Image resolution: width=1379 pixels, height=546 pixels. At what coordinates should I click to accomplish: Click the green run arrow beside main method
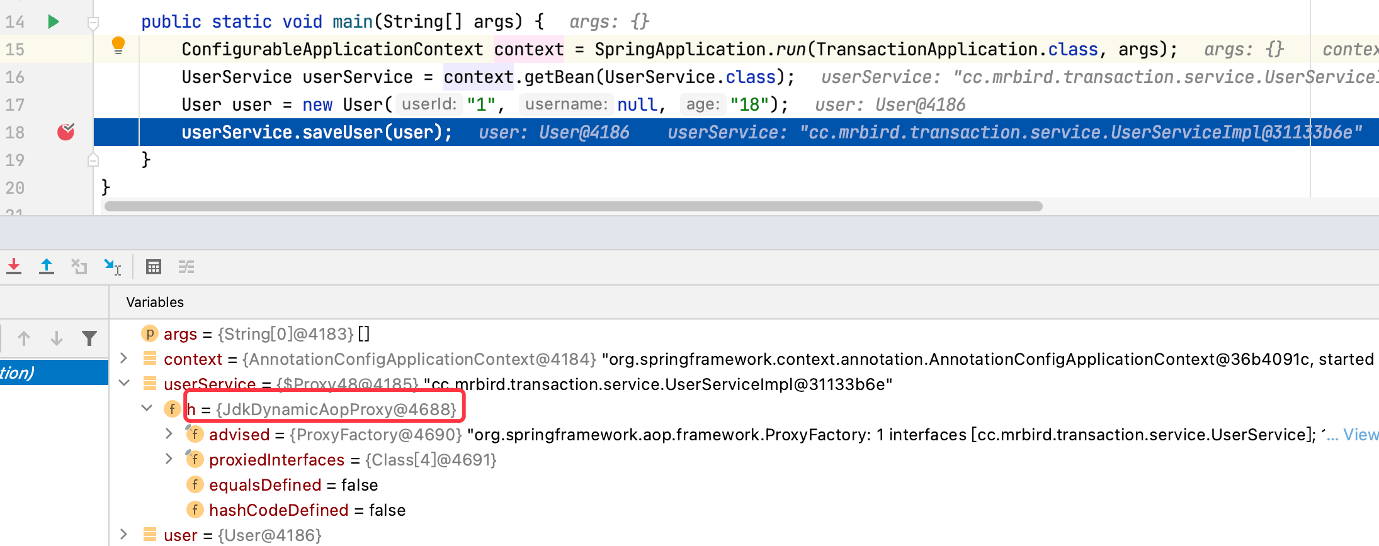[x=54, y=22]
